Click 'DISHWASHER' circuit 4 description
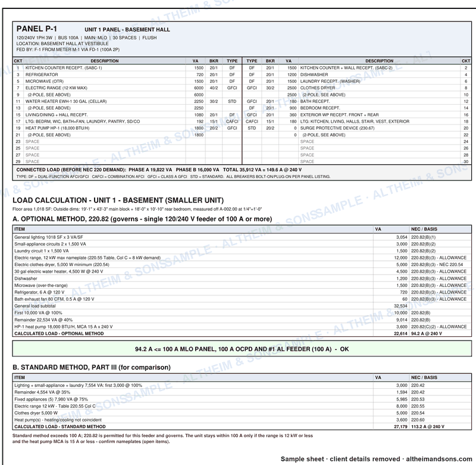 click(314, 74)
